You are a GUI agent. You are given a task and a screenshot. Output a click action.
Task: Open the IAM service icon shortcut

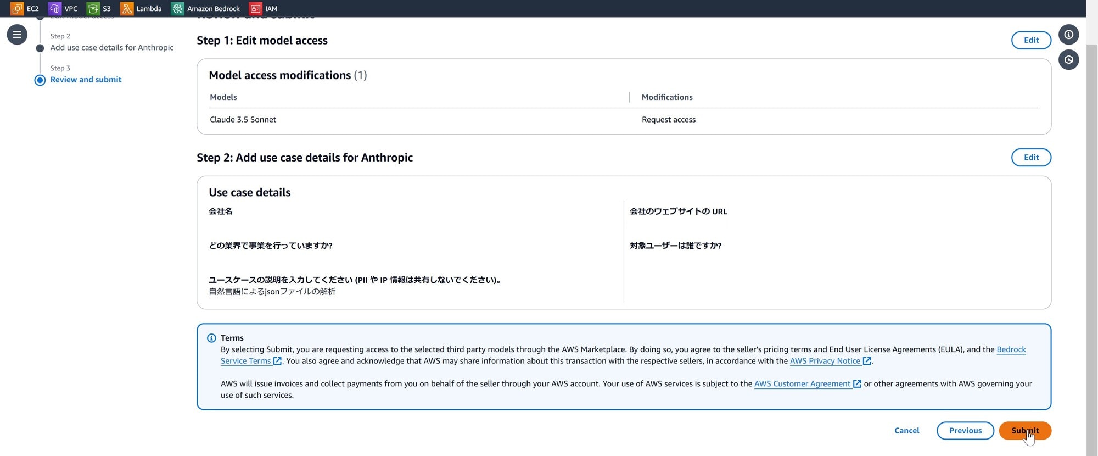coord(255,8)
